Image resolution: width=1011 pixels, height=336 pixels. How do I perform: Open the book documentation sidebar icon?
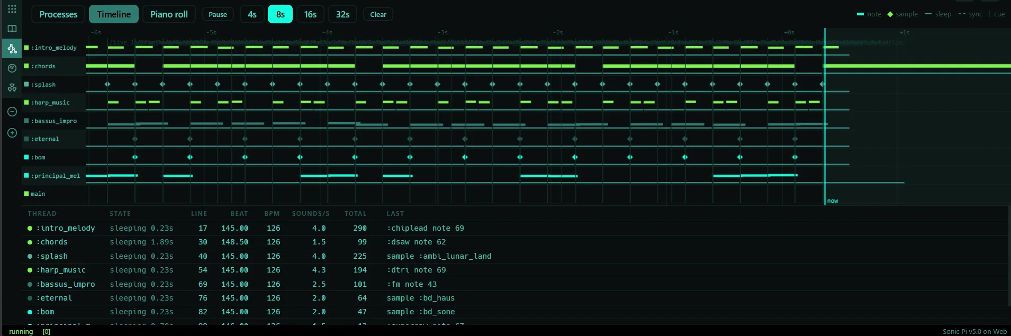pyautogui.click(x=12, y=29)
